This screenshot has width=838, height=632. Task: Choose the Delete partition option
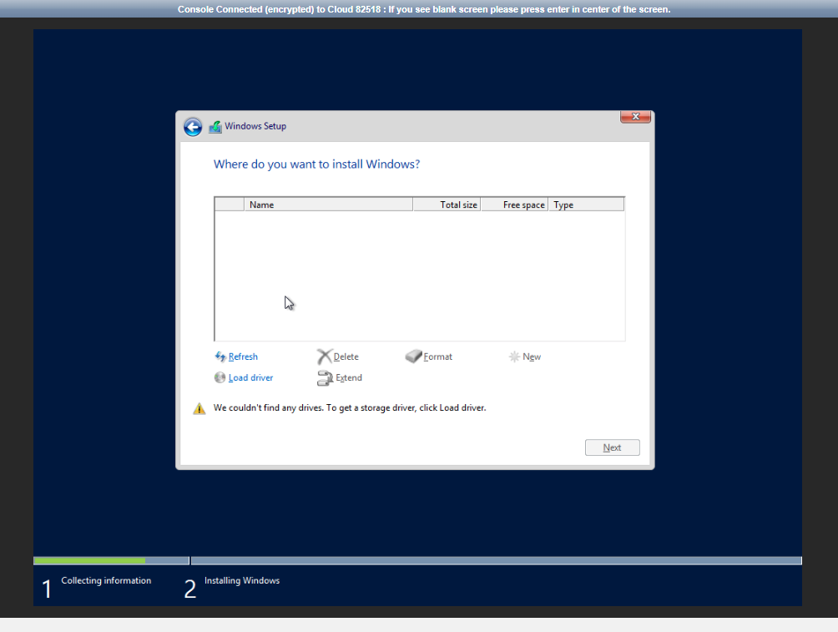346,356
